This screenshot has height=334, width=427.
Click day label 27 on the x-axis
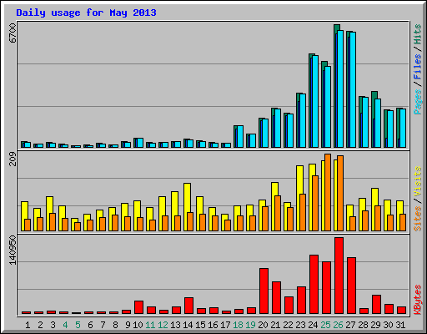(x=350, y=325)
